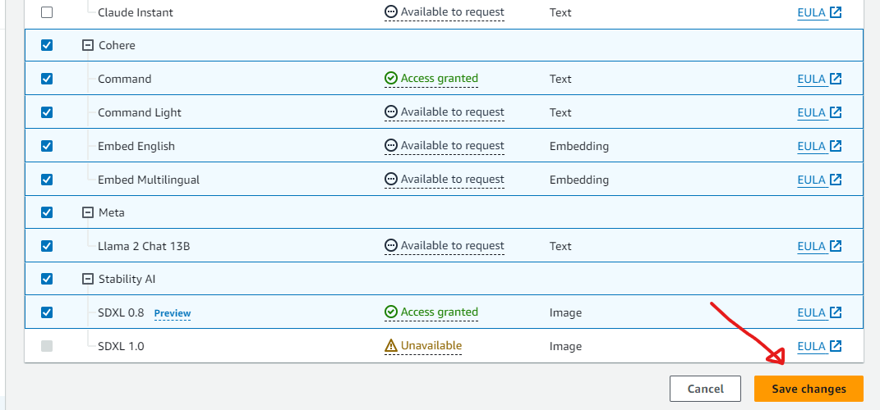Collapse the Meta provider group
Viewport: 880px width, 410px height.
pos(88,212)
